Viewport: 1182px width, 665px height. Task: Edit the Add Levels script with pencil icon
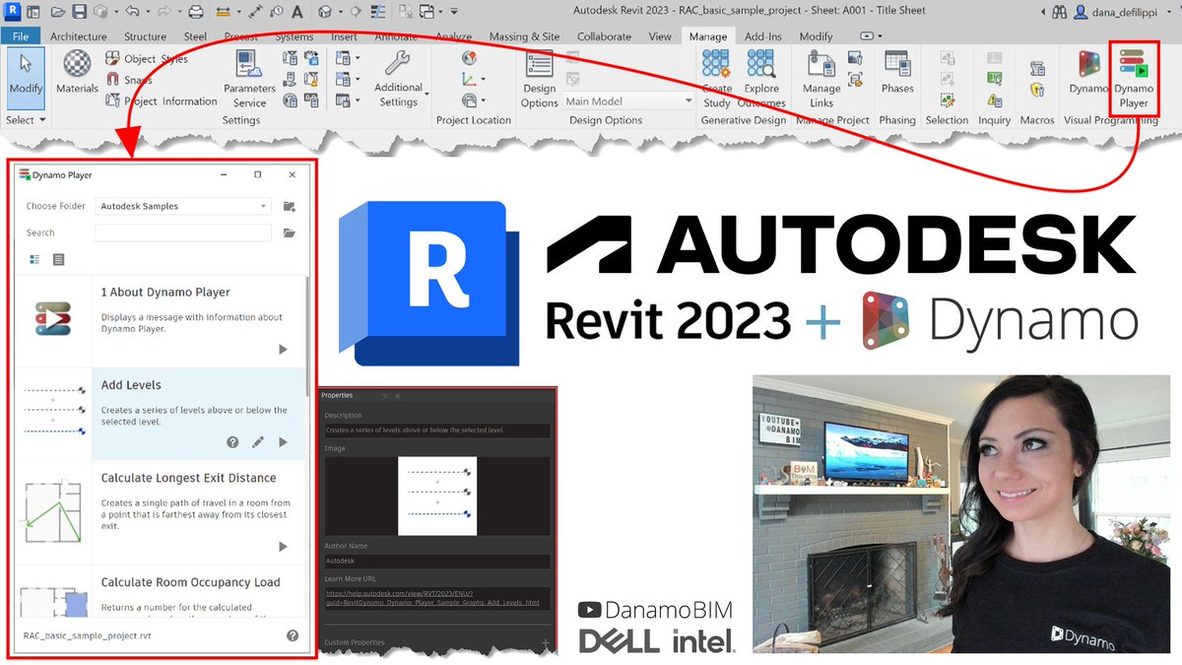pos(258,442)
